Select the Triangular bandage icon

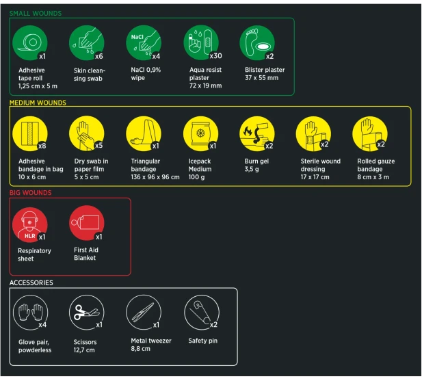tap(144, 133)
